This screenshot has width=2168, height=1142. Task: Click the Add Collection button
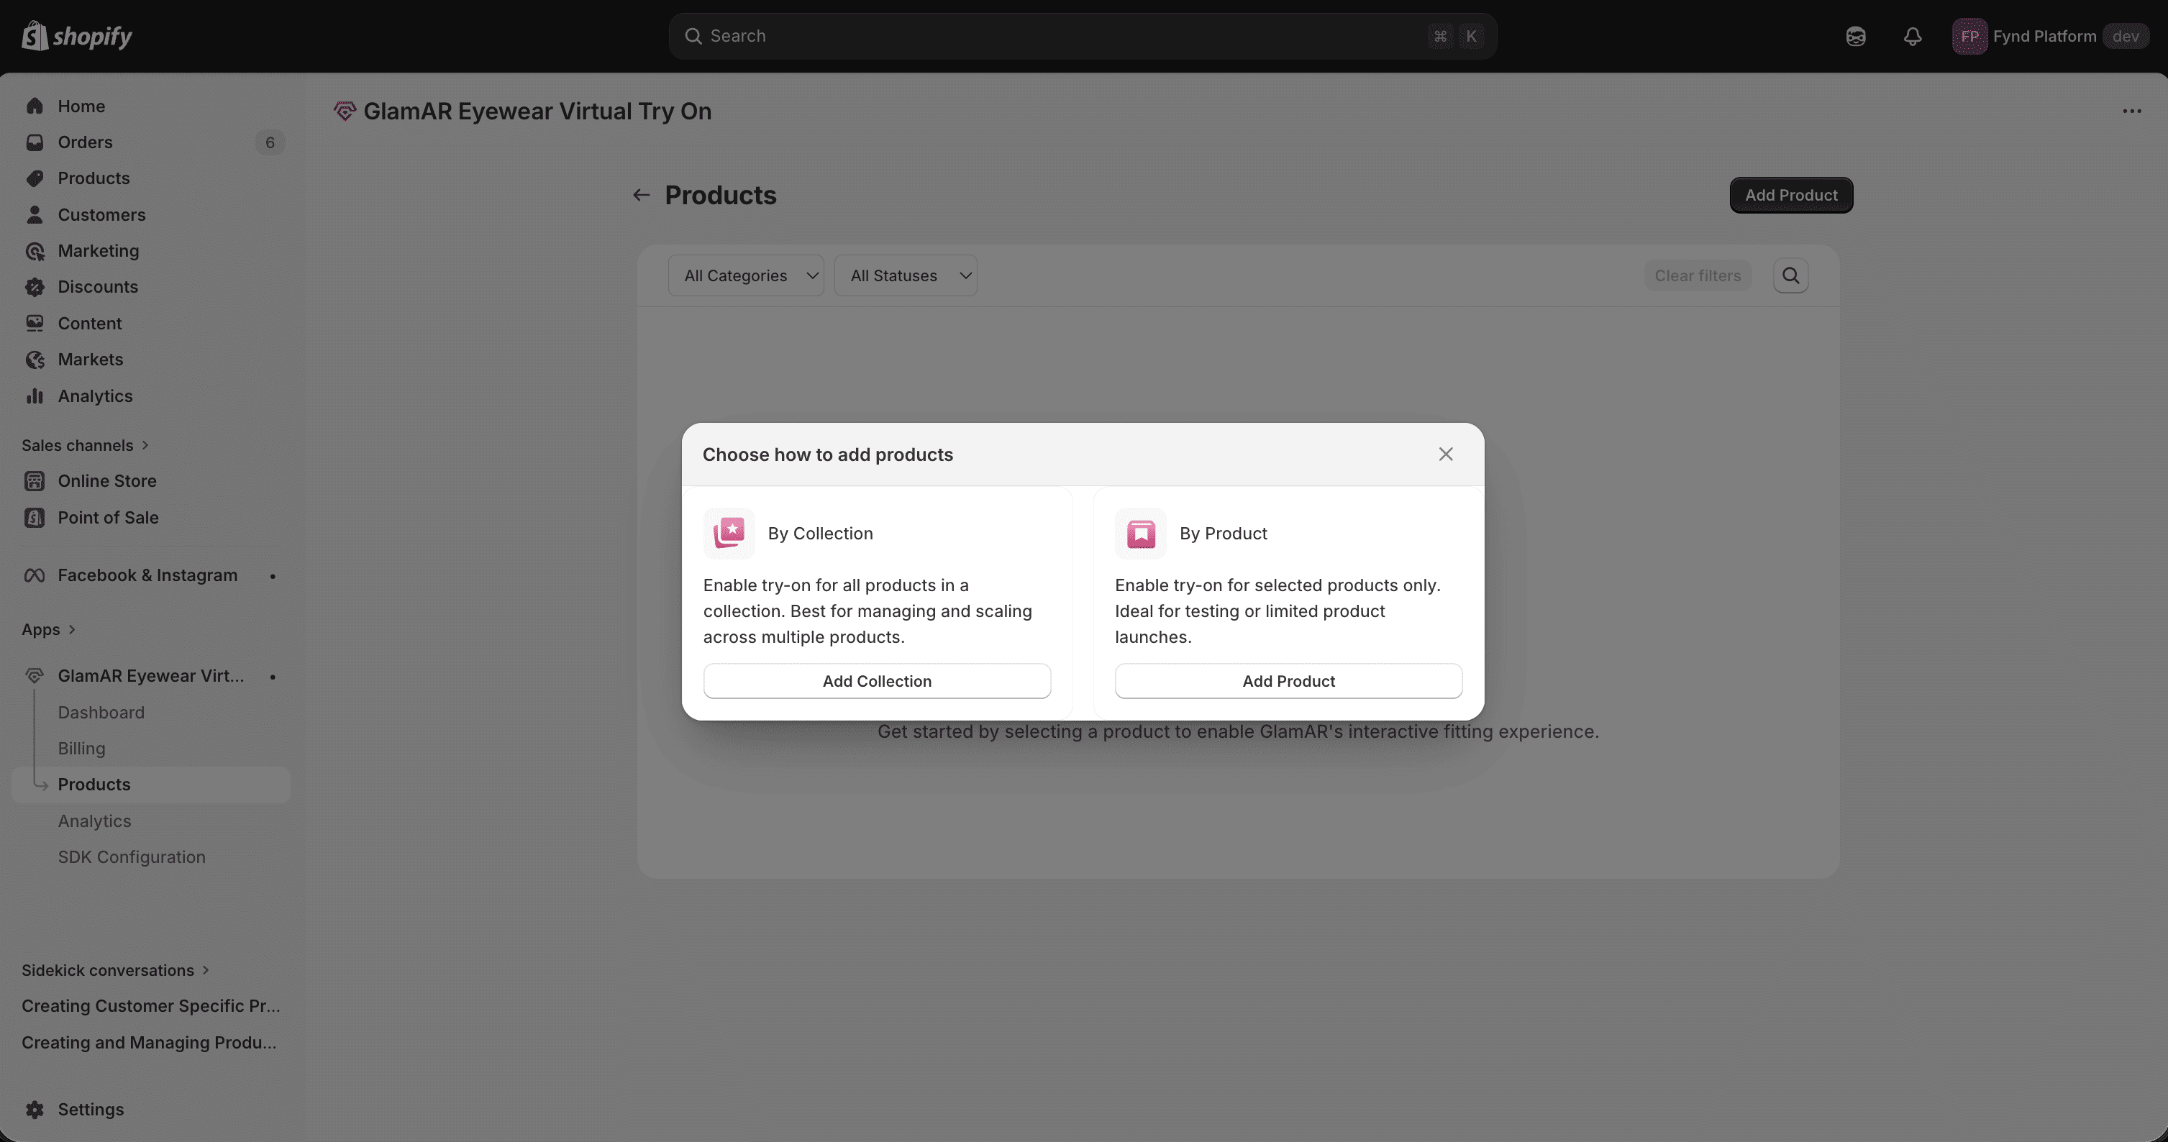pyautogui.click(x=876, y=681)
